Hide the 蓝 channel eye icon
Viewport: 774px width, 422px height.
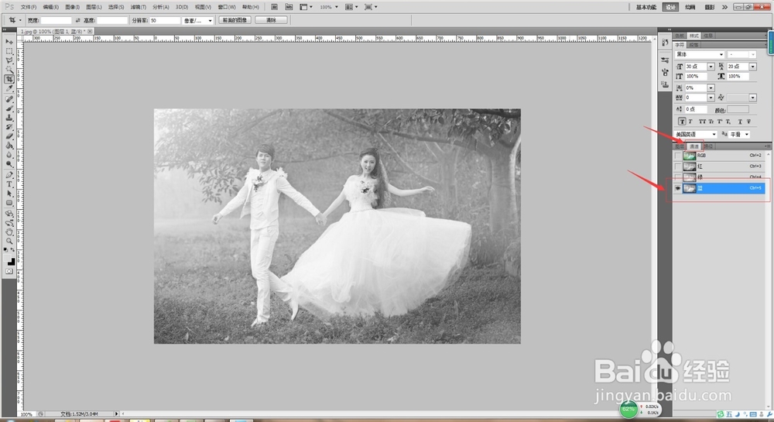pos(678,188)
